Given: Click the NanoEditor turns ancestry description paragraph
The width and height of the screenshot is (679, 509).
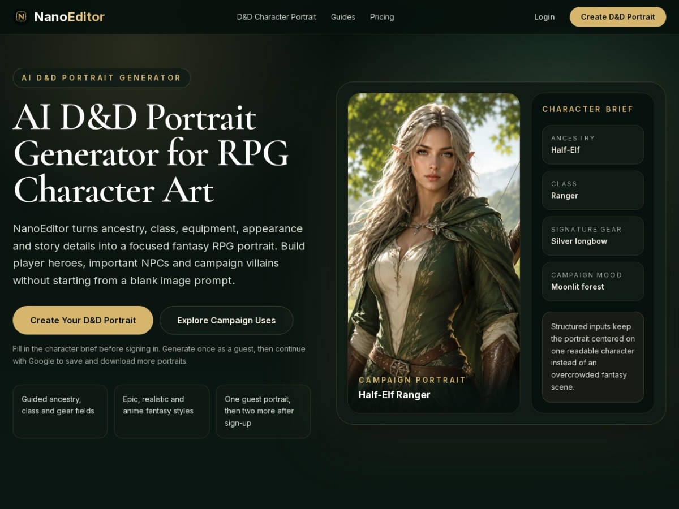Looking at the screenshot, I should point(159,255).
